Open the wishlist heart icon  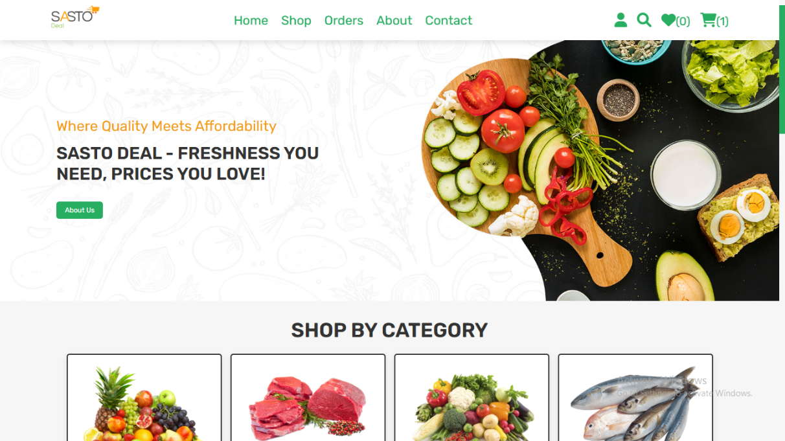(x=668, y=21)
